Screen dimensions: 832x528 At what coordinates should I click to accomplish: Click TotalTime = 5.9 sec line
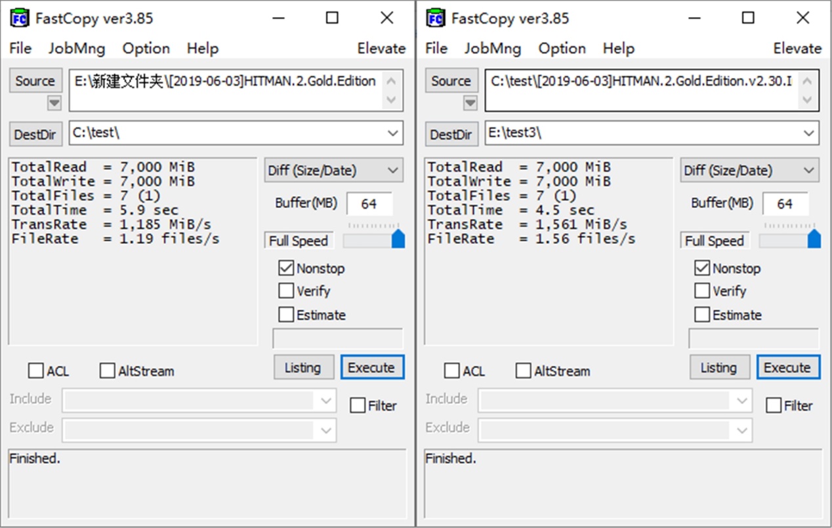94,210
